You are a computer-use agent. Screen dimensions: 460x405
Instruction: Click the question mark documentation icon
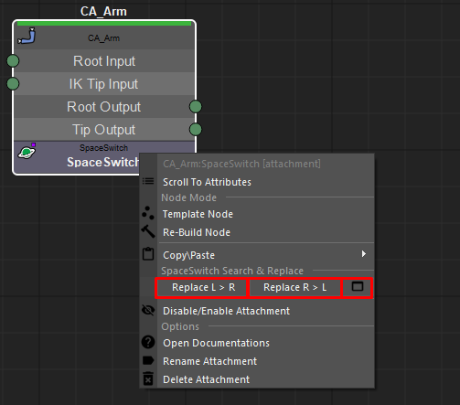tap(148, 342)
